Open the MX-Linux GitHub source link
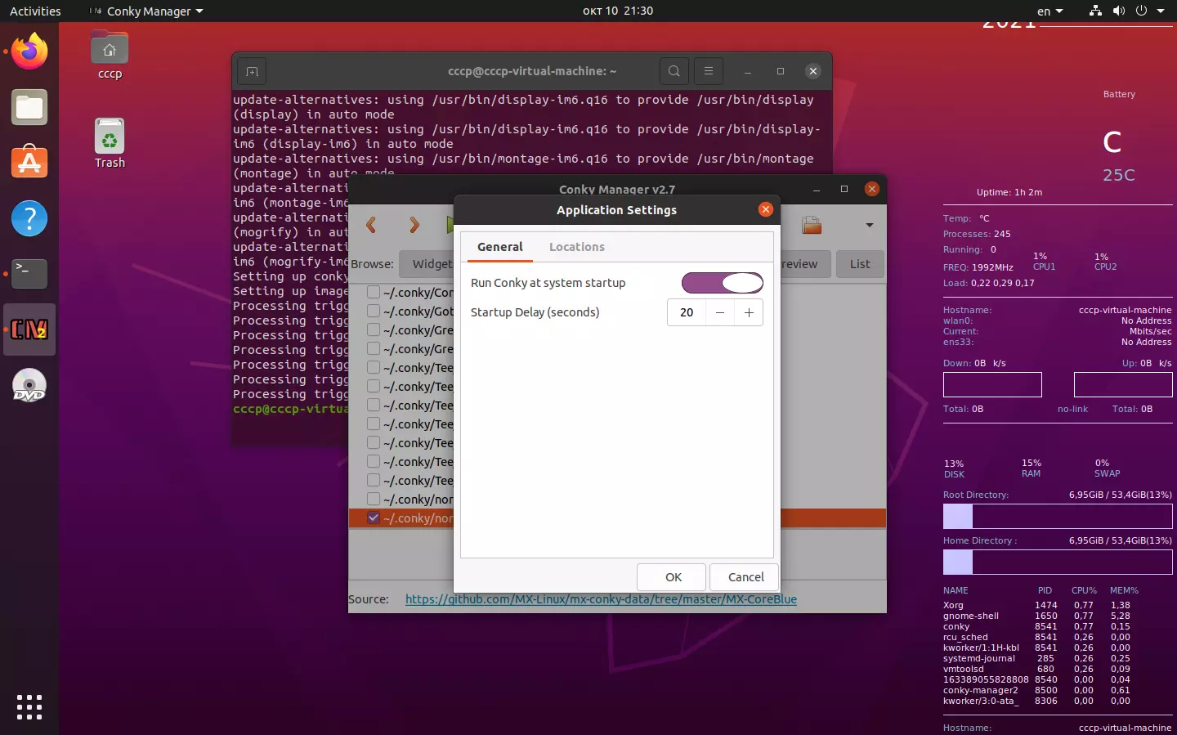Screen dimensions: 1177x735 pos(601,599)
